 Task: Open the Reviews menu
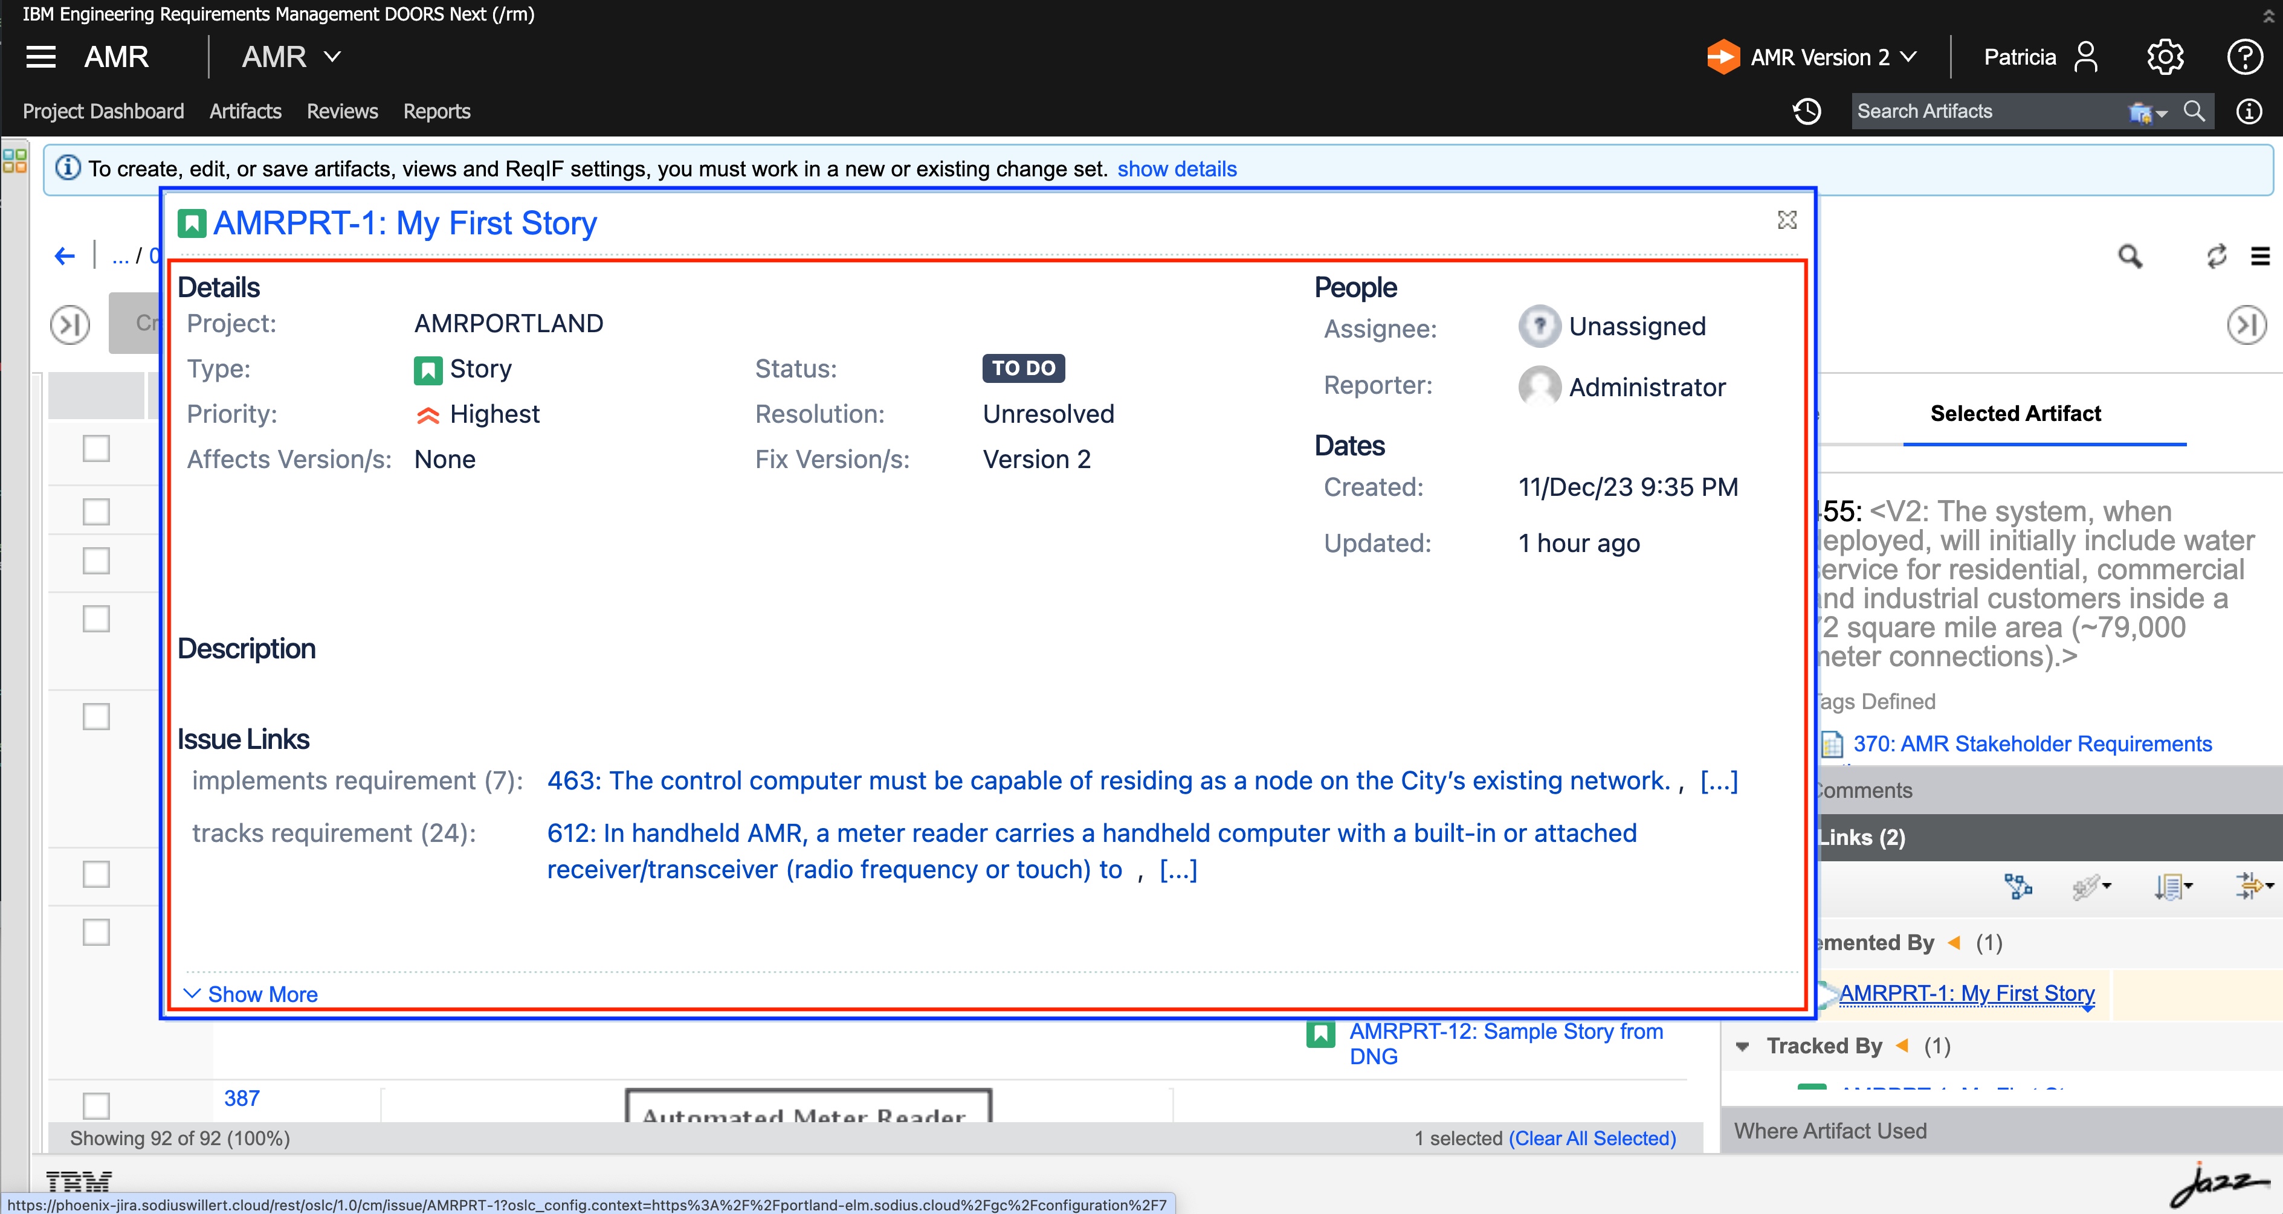(x=342, y=112)
